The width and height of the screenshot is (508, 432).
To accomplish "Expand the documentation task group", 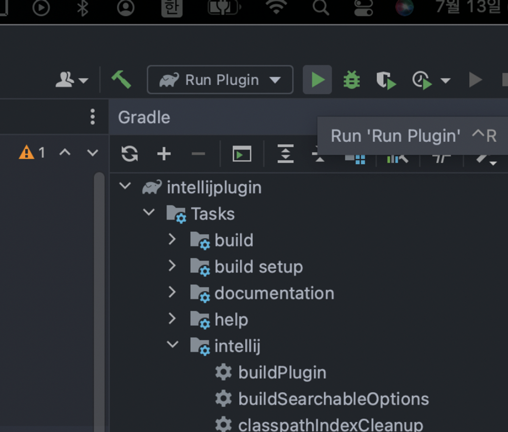I will [172, 292].
